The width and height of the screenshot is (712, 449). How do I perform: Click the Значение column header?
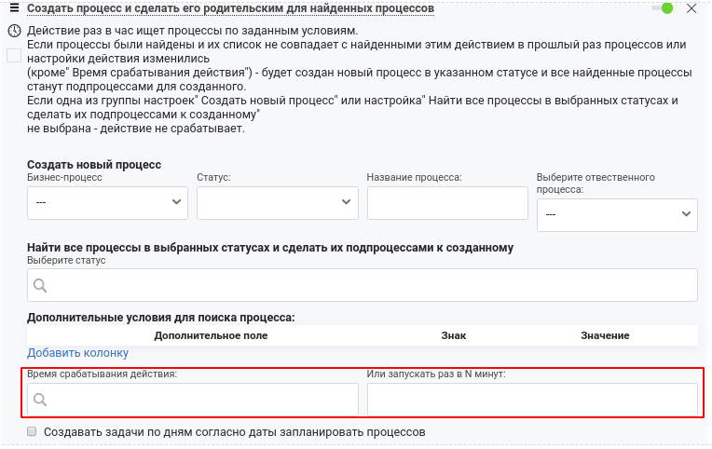point(605,335)
